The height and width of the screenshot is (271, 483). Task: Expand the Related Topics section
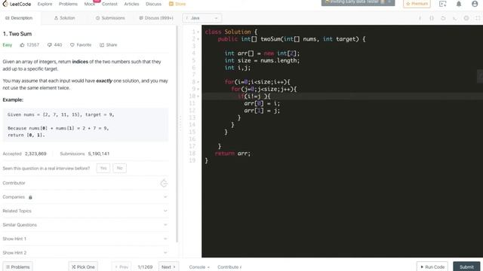[85, 211]
